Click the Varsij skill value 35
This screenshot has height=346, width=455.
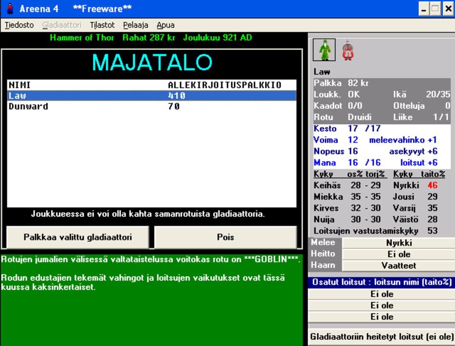point(432,208)
